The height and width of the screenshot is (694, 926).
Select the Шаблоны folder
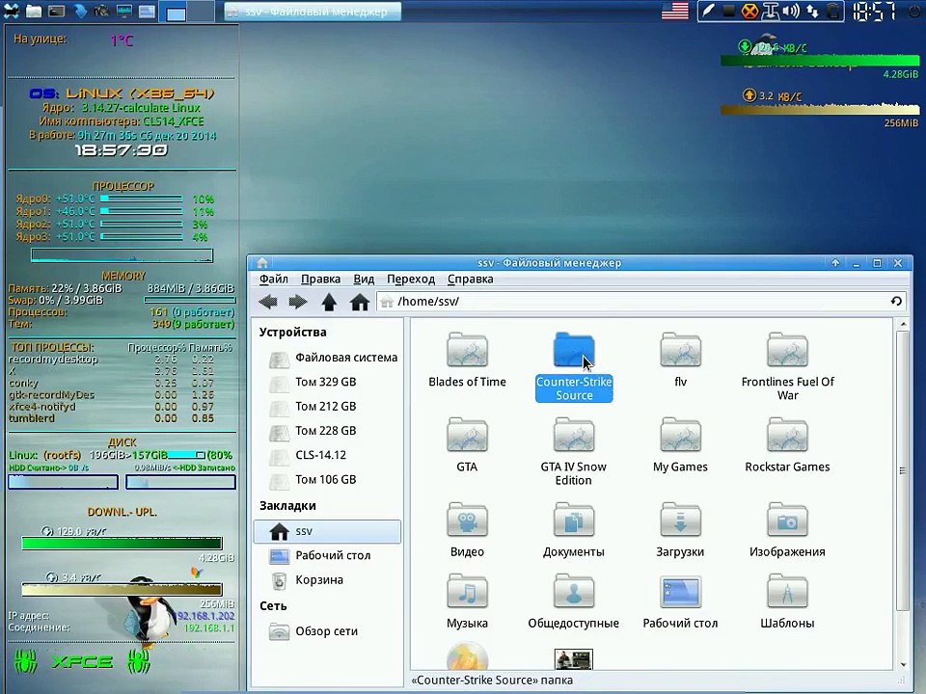pyautogui.click(x=787, y=601)
